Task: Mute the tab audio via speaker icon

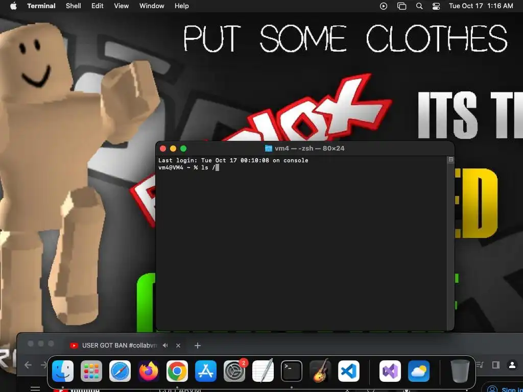Action: coord(165,346)
